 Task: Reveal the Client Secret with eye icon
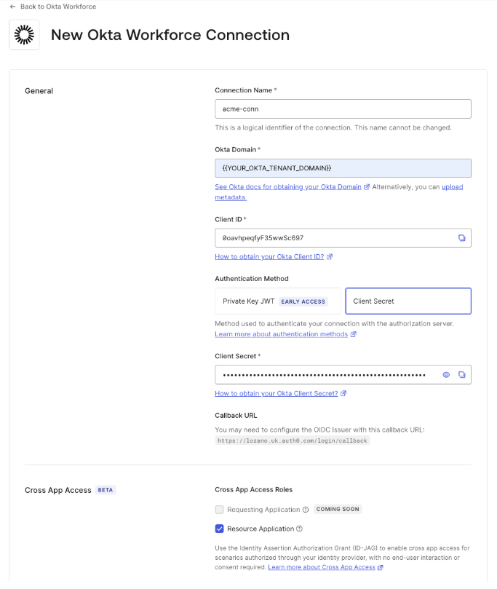446,374
